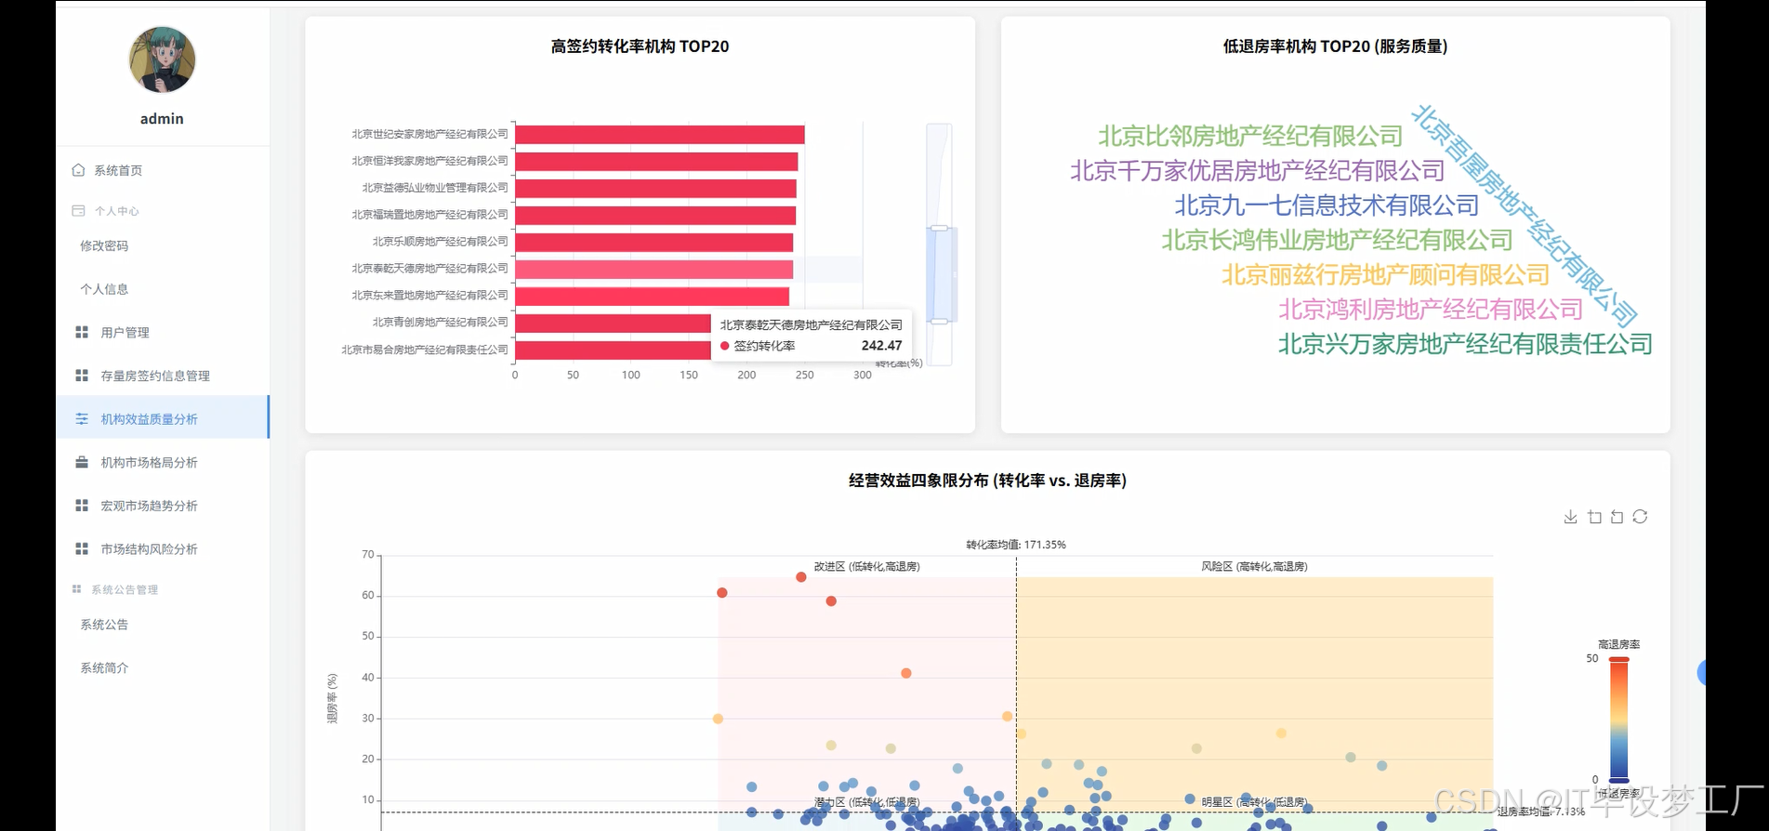Click word cloud entry 北京千万家优居房地产经纪有限公司
The height and width of the screenshot is (831, 1769).
1258,171
